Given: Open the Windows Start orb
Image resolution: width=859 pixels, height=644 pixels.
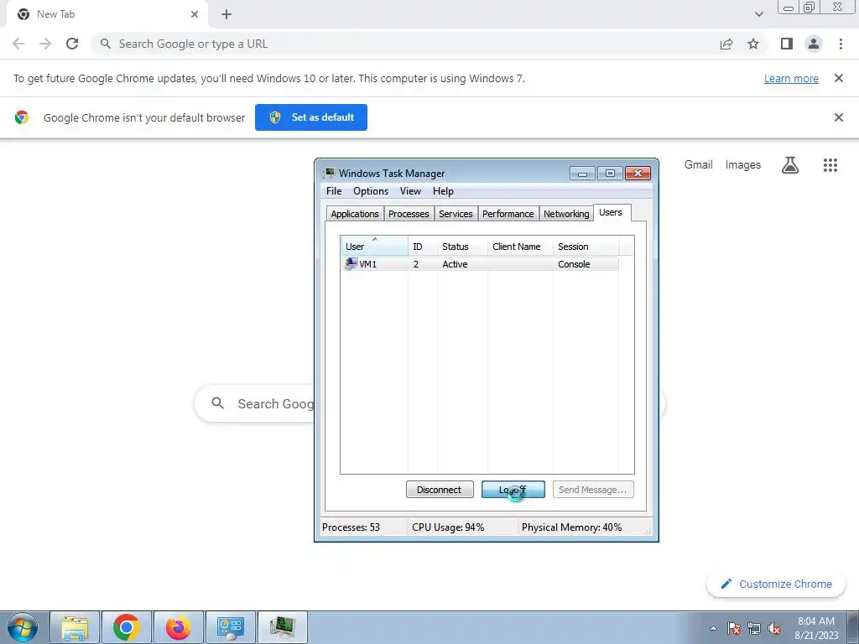Looking at the screenshot, I should [x=23, y=627].
